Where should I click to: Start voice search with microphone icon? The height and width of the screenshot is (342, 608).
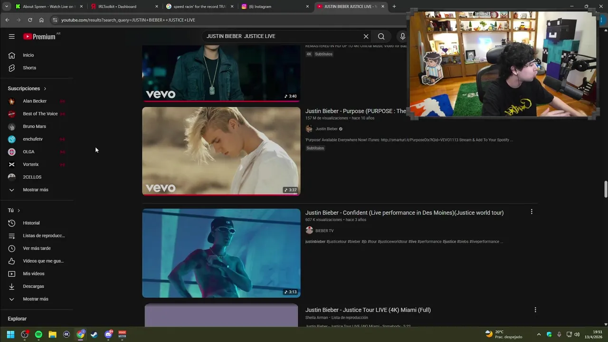(402, 36)
